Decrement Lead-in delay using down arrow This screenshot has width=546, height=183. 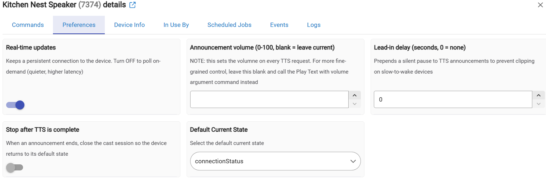(538, 104)
